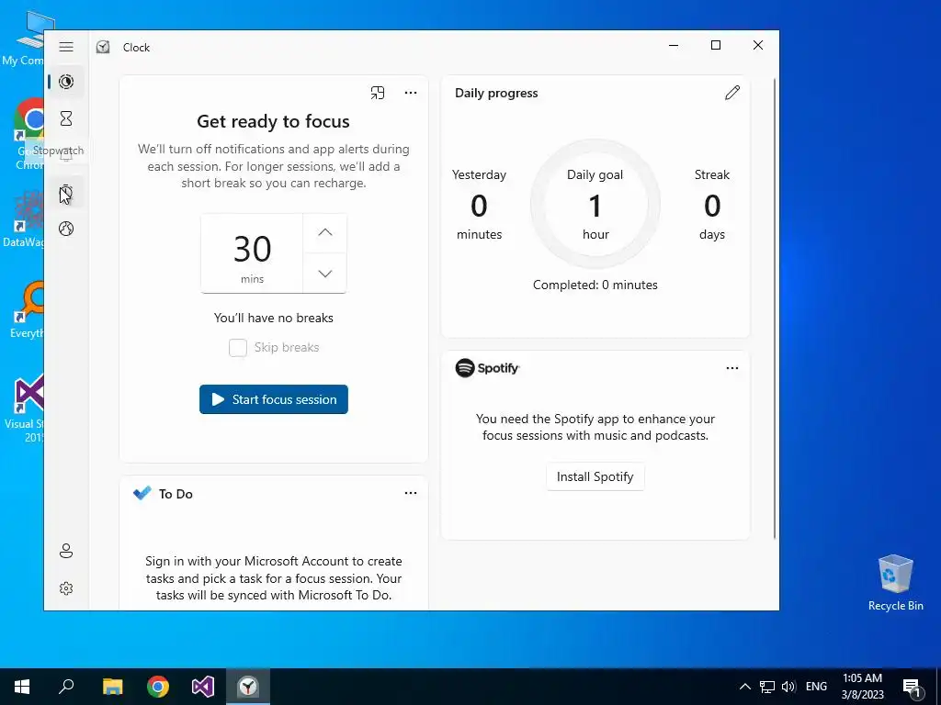This screenshot has height=705, width=941.
Task: Select Recycle Bin on desktop
Action: 895,583
